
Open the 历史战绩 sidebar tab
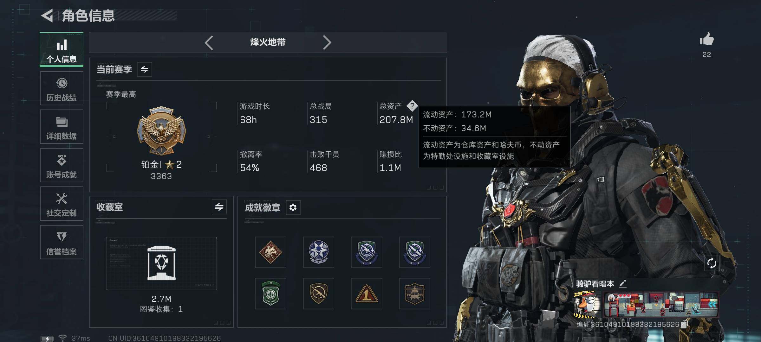[62, 88]
